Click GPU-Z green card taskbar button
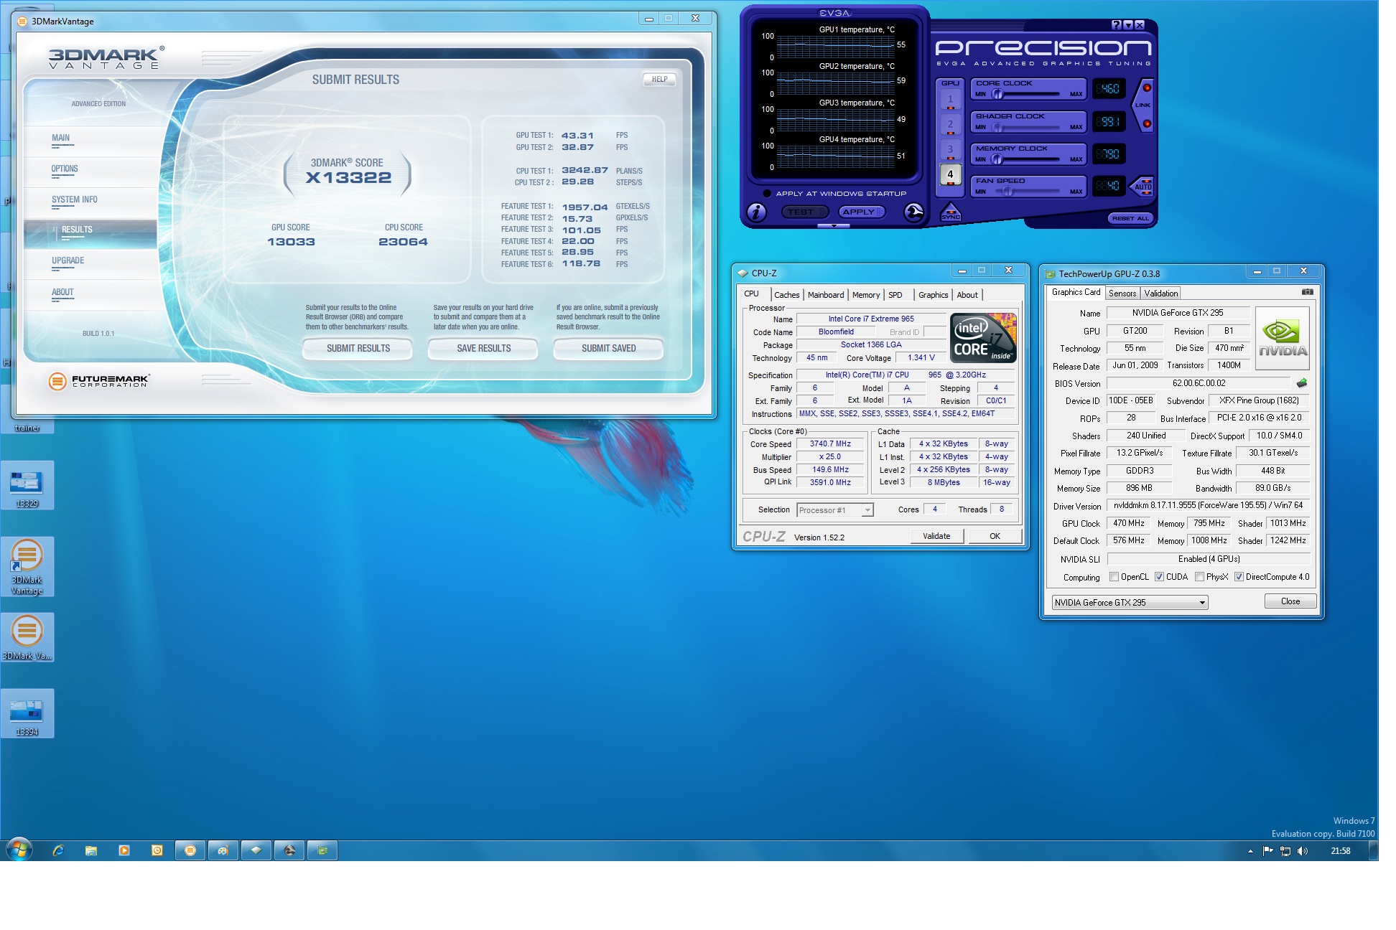 click(322, 850)
